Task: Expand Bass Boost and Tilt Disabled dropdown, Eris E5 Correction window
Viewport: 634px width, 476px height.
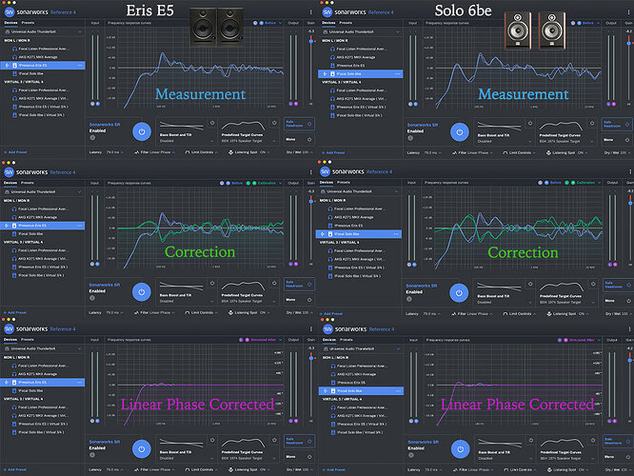Action: [212, 301]
